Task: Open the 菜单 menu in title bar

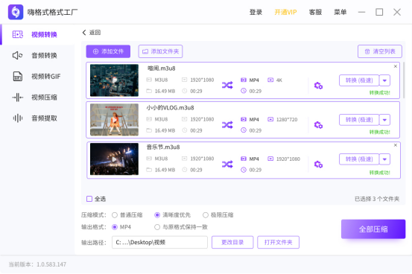Action: [340, 12]
